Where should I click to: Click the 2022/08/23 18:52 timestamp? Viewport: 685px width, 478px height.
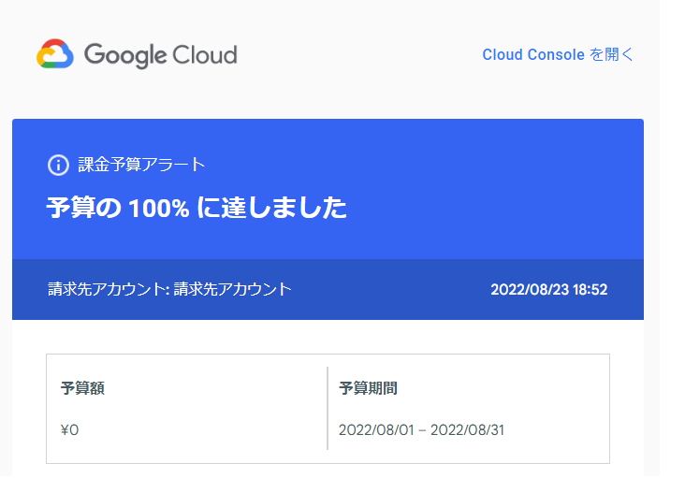click(549, 289)
